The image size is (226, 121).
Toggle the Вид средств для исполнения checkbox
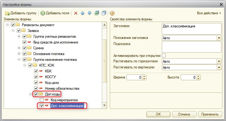24,42
